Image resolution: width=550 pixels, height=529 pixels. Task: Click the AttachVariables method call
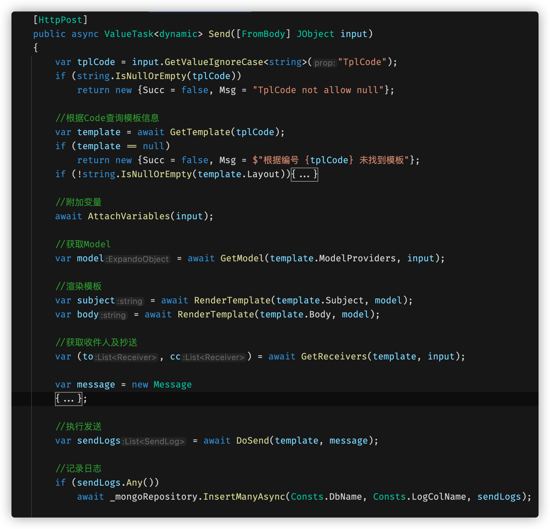(x=129, y=216)
